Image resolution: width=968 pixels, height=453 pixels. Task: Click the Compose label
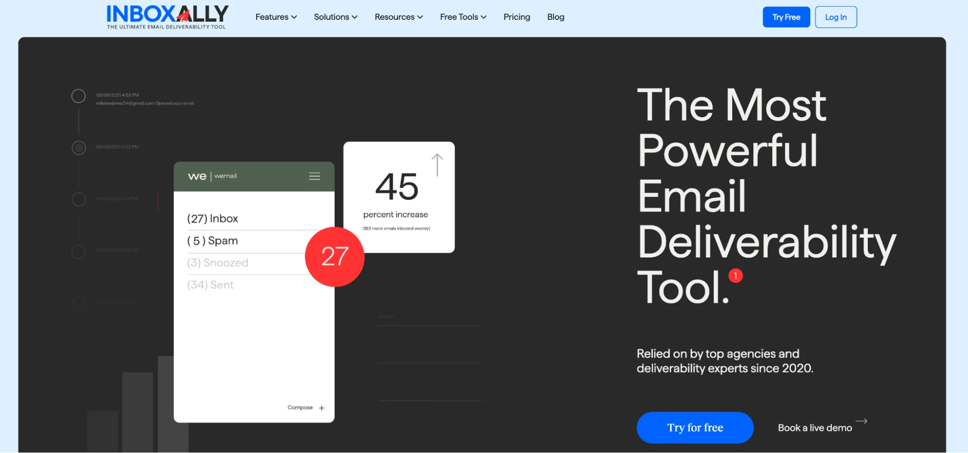tap(300, 408)
